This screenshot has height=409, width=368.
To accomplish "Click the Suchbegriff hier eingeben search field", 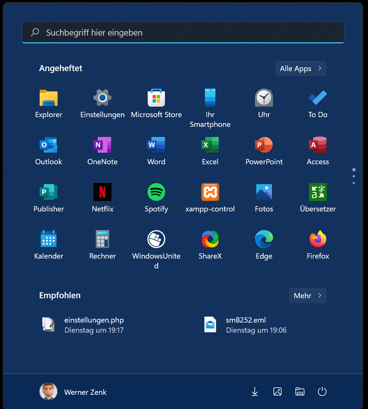I will (x=183, y=33).
